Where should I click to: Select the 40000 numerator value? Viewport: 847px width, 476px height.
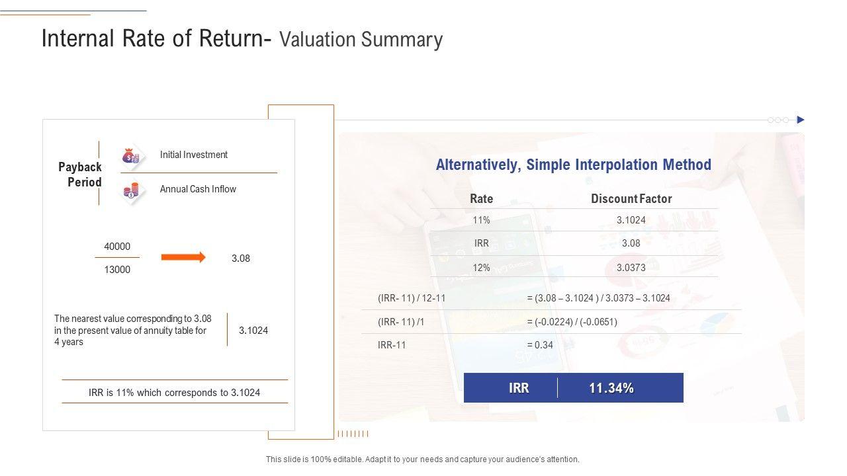(x=117, y=247)
